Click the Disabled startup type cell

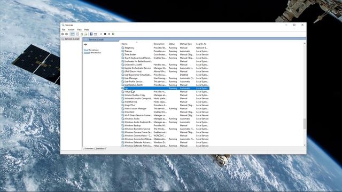coord(184,75)
